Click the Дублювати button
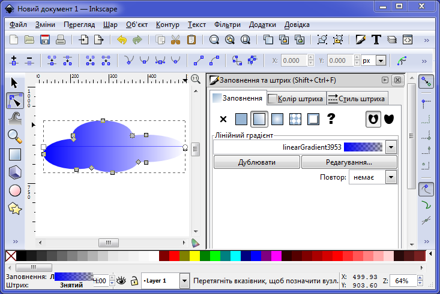Image resolution: width=440 pixels, height=294 pixels. point(256,162)
